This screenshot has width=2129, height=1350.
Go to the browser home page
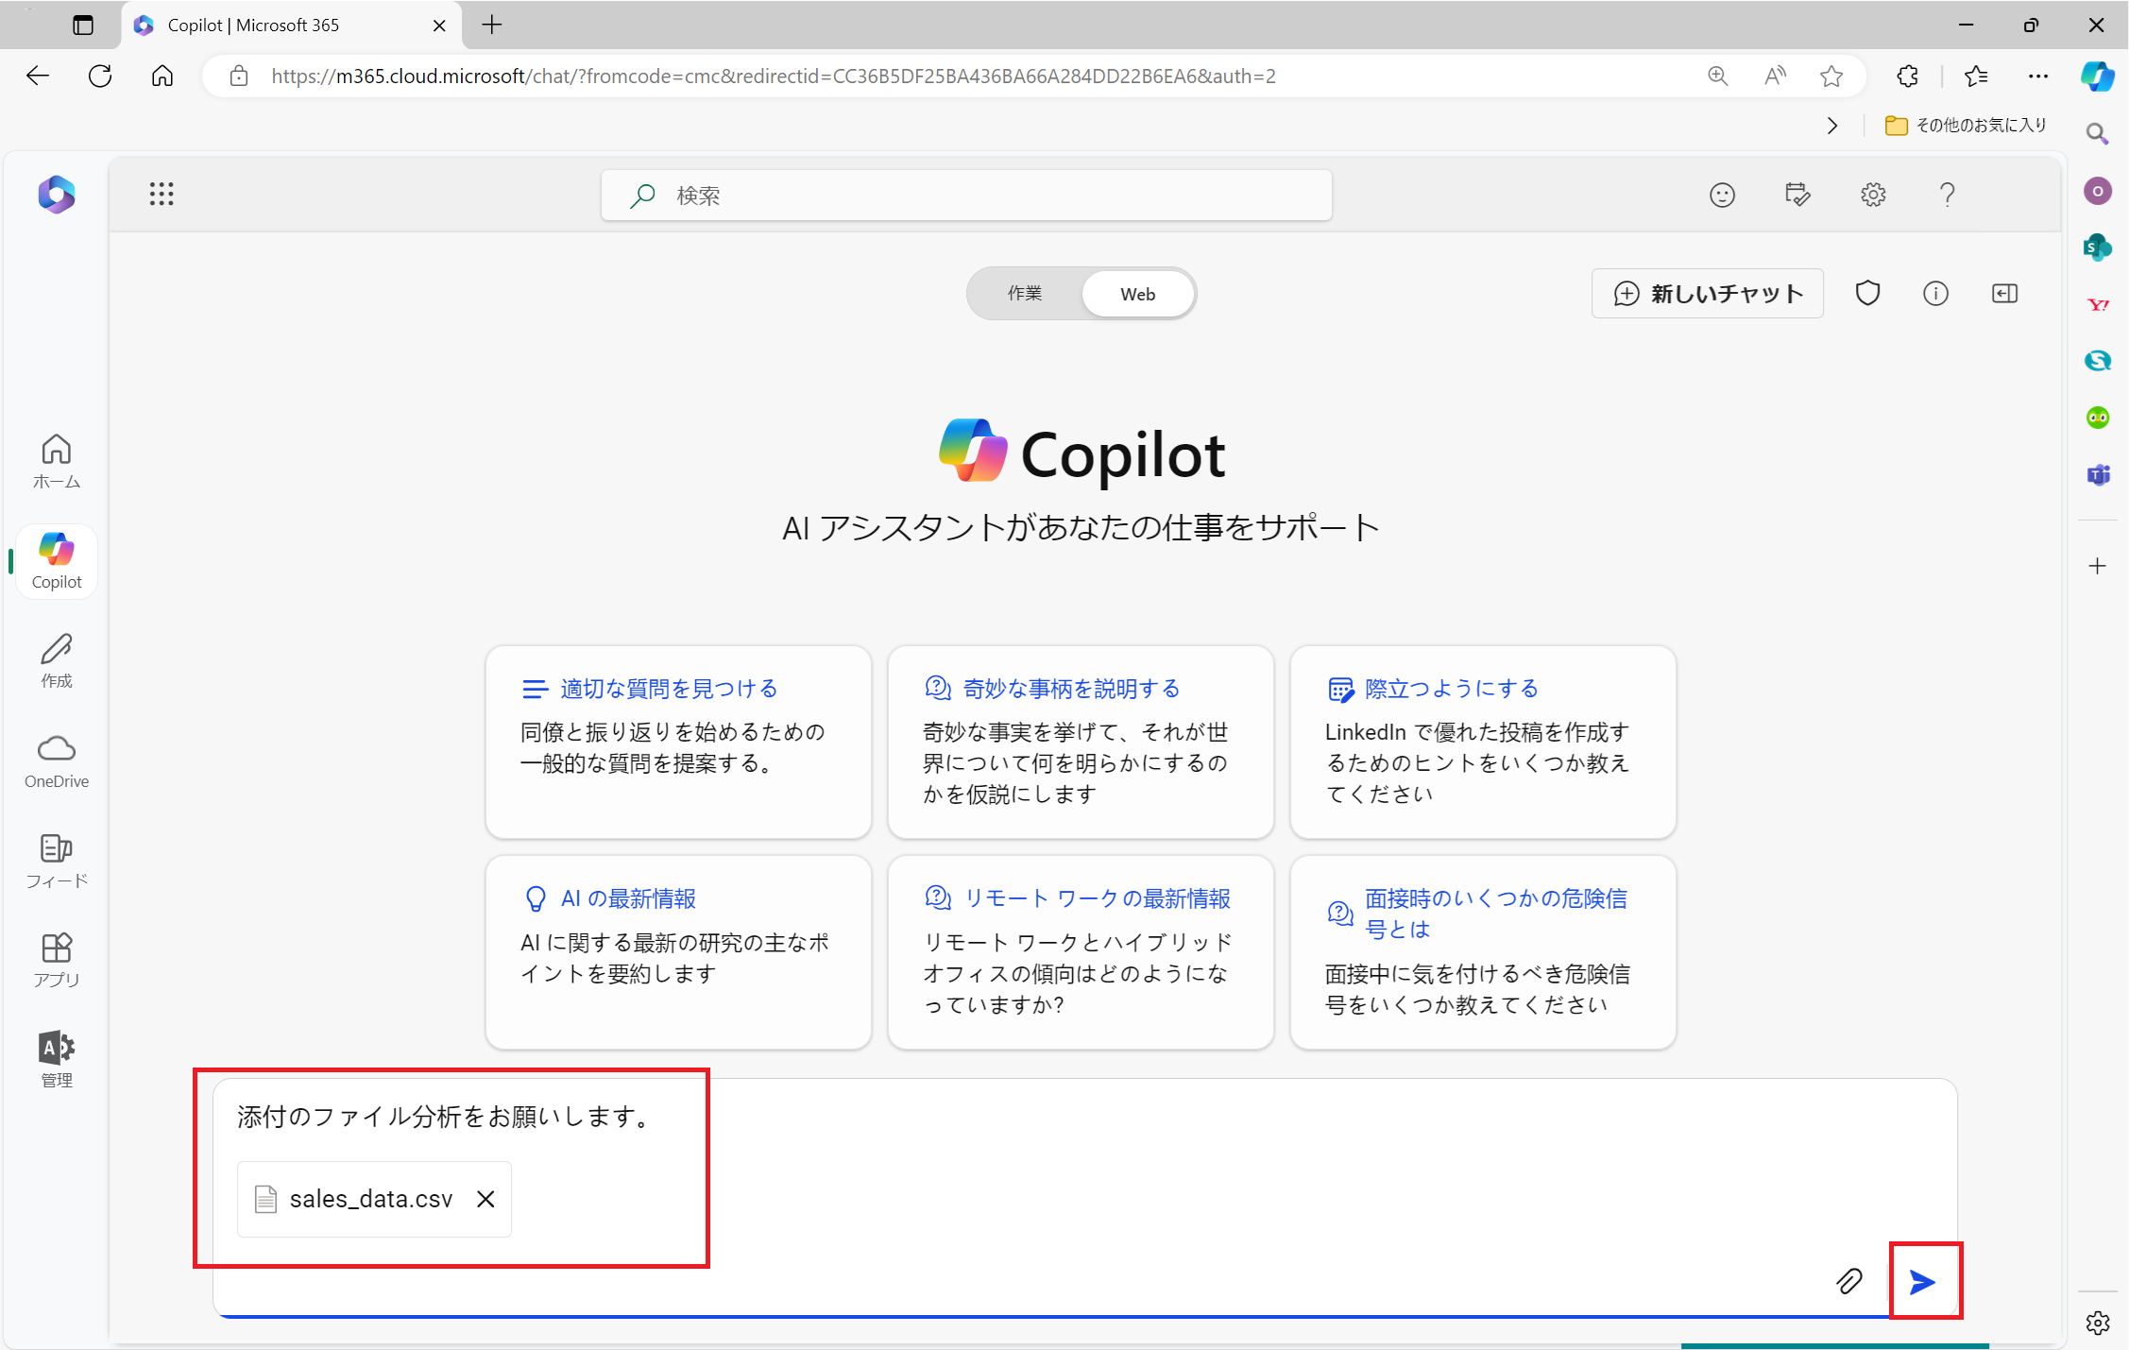click(x=162, y=76)
